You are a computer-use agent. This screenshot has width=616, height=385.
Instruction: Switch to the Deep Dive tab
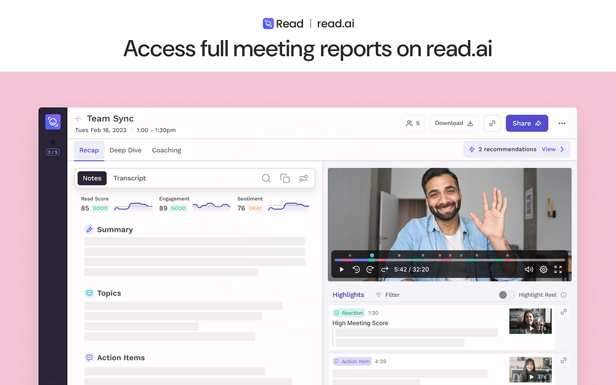(x=125, y=150)
